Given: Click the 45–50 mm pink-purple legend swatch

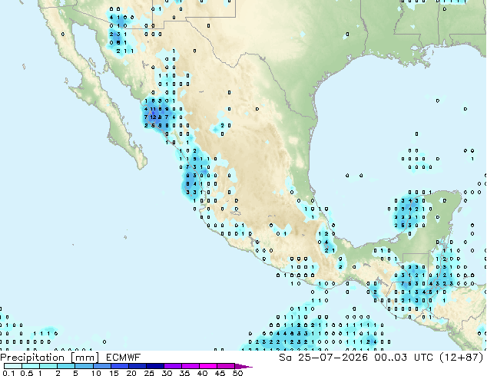Looking at the screenshot, I should pyautogui.click(x=226, y=366).
